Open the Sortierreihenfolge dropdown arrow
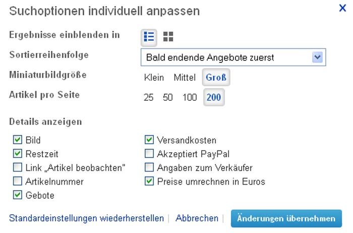This screenshot has height=233, width=353. pyautogui.click(x=317, y=57)
